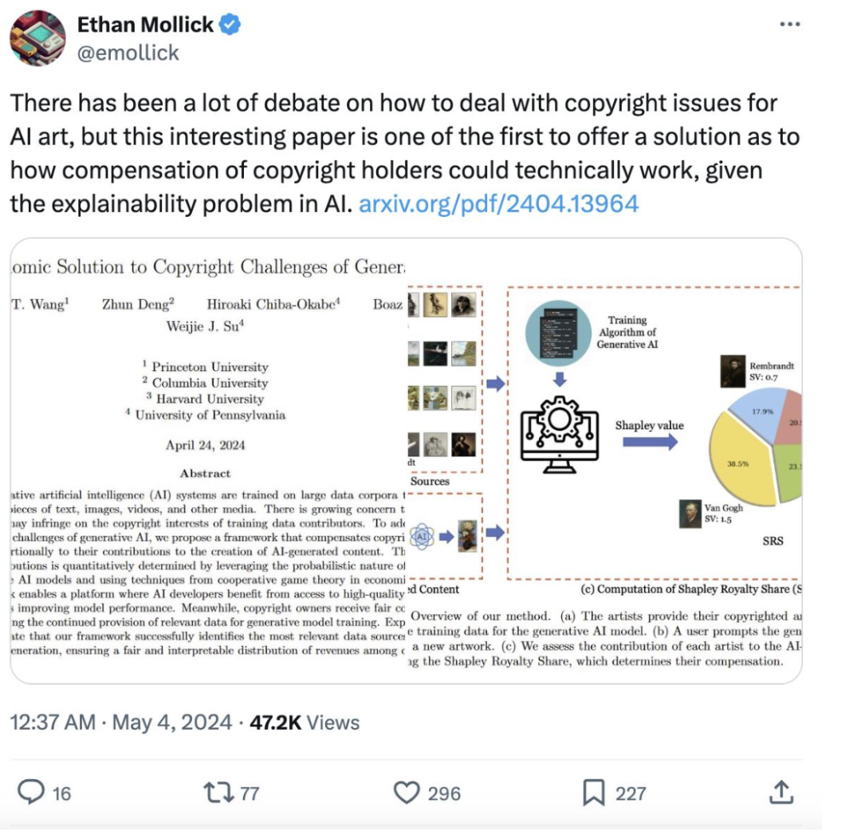Image resolution: width=861 pixels, height=835 pixels.
Task: Click the pie chart in the paper figure
Action: [756, 446]
